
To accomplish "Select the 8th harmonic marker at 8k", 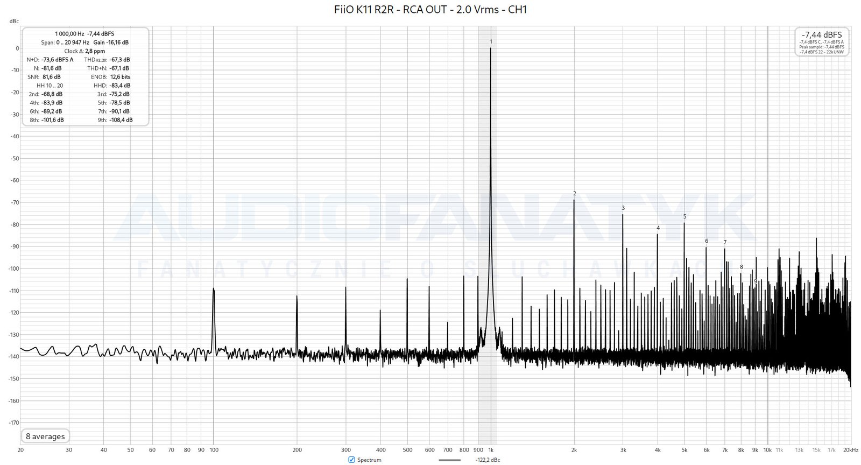I will 741,267.
